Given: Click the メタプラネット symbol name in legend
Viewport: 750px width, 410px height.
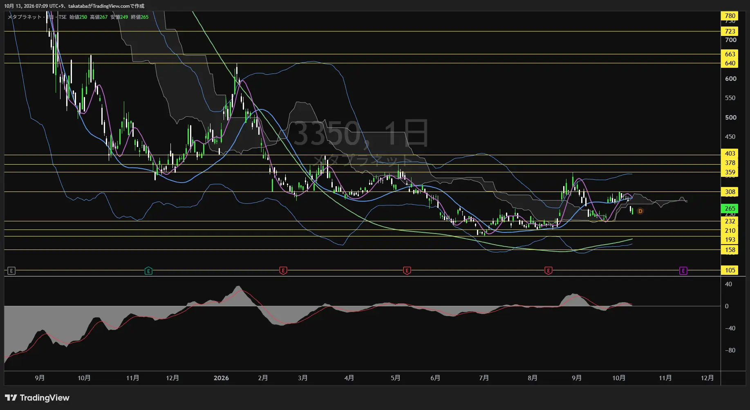Looking at the screenshot, I should click(x=25, y=17).
